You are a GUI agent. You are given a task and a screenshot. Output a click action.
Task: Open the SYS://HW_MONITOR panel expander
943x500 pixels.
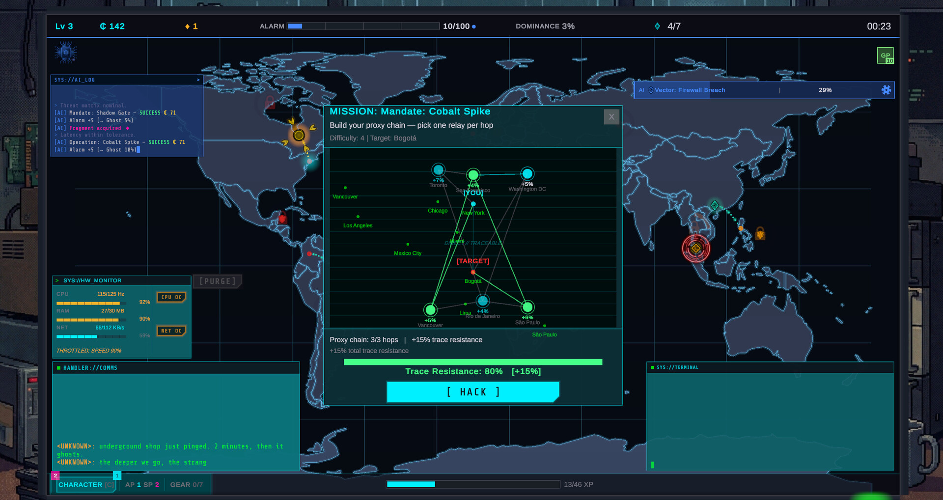pyautogui.click(x=58, y=280)
